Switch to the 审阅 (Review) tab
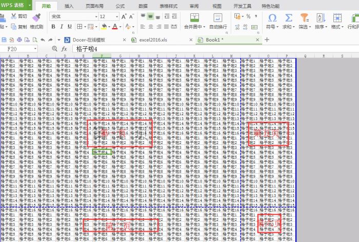Screen dimensions: 359x242 click(x=194, y=6)
